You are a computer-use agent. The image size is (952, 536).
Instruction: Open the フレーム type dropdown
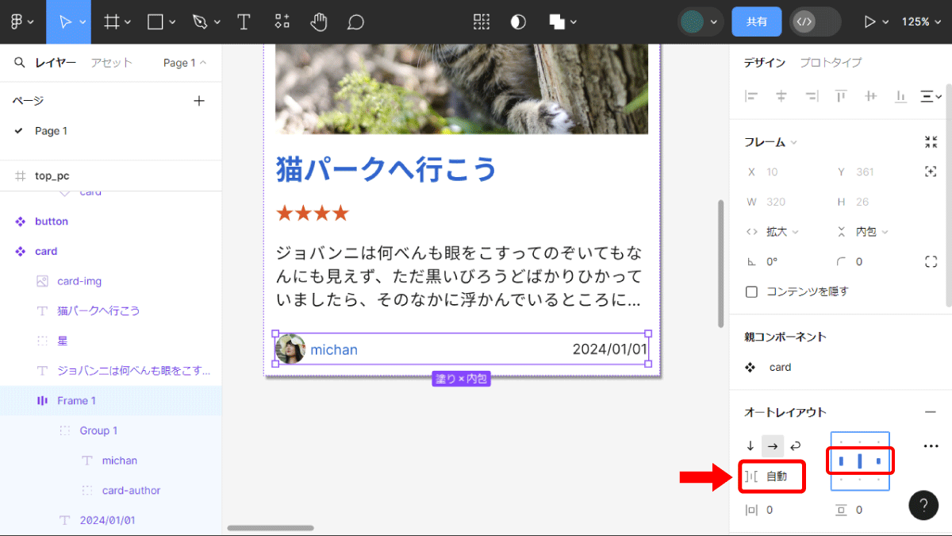coord(770,142)
